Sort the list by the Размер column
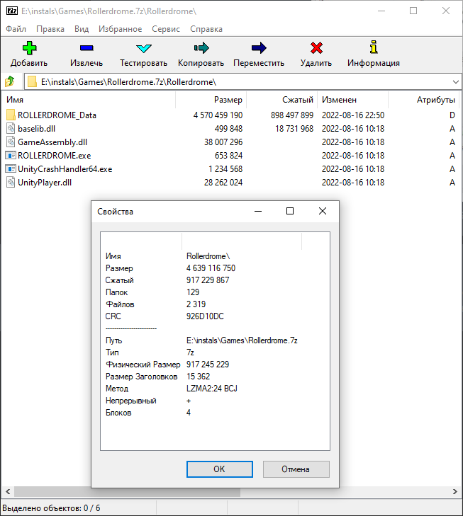 click(228, 100)
